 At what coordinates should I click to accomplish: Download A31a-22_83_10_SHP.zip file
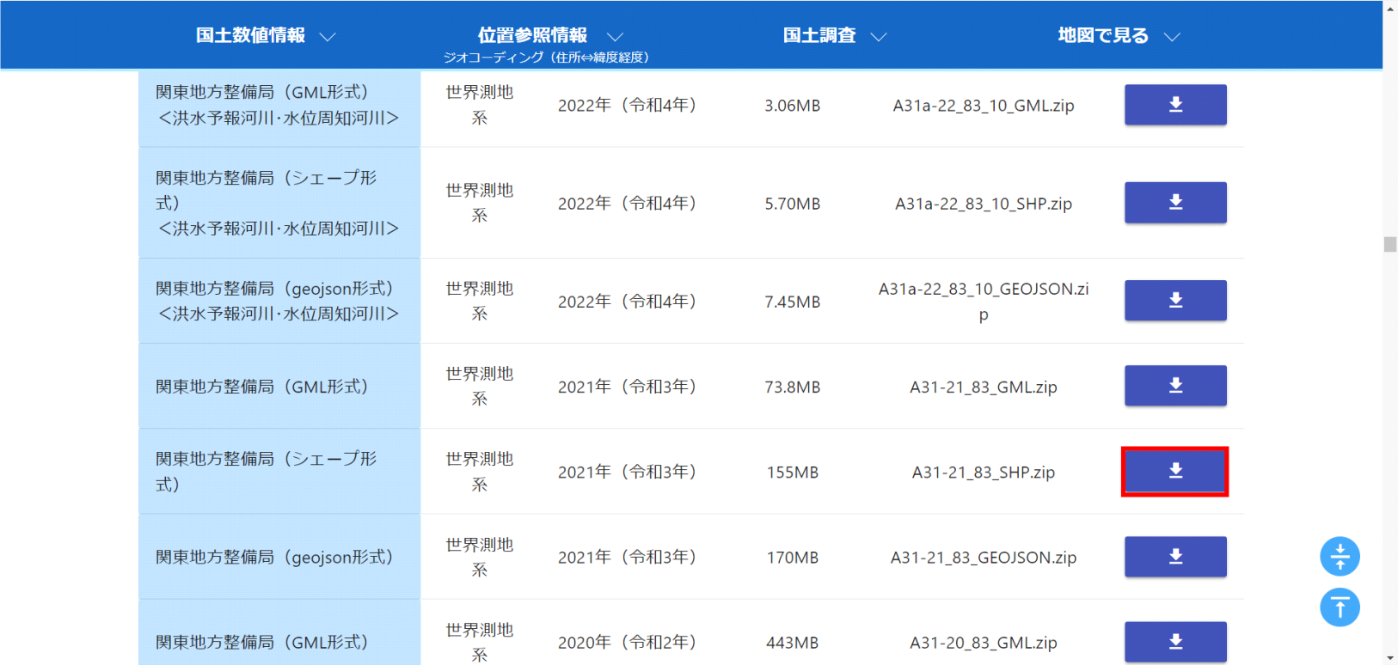click(x=1174, y=203)
